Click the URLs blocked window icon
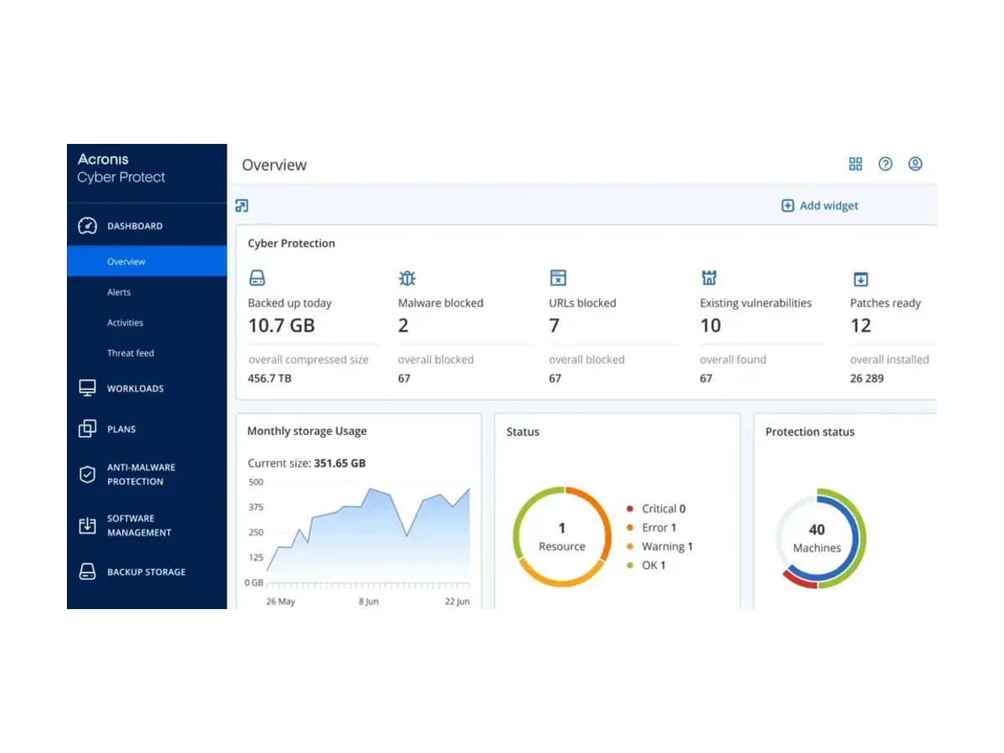Image resolution: width=1004 pixels, height=753 pixels. (x=558, y=278)
